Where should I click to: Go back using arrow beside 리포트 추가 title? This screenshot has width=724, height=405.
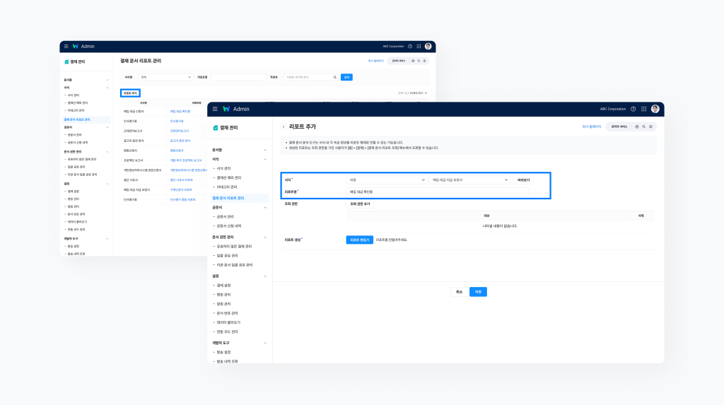pyautogui.click(x=284, y=127)
